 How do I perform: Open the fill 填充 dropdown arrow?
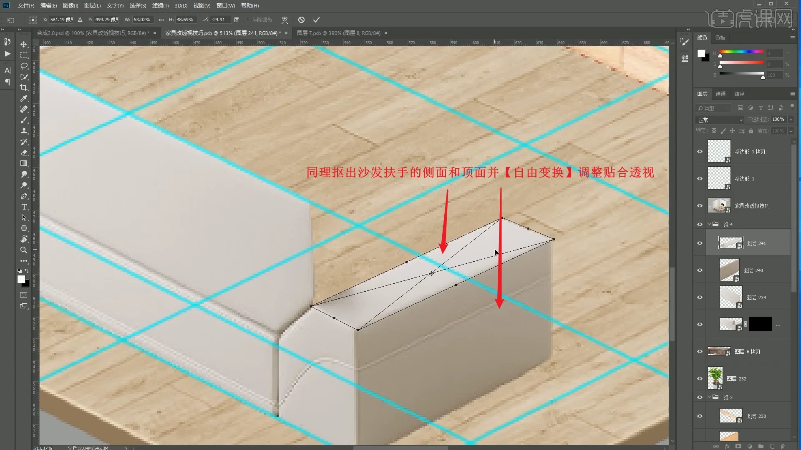[791, 131]
